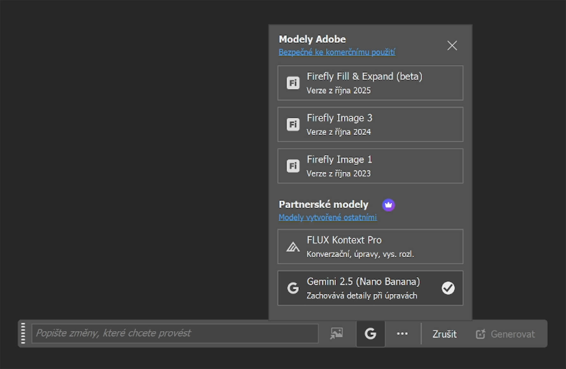Click the reference image icon in taskbar
The height and width of the screenshot is (369, 566).
coord(336,334)
